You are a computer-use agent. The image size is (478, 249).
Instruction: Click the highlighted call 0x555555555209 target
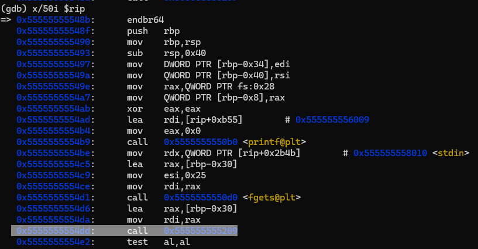[201, 231]
